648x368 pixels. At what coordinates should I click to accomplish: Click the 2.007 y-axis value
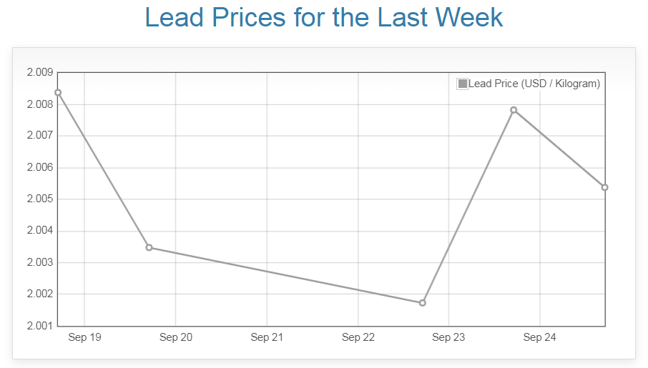click(39, 136)
